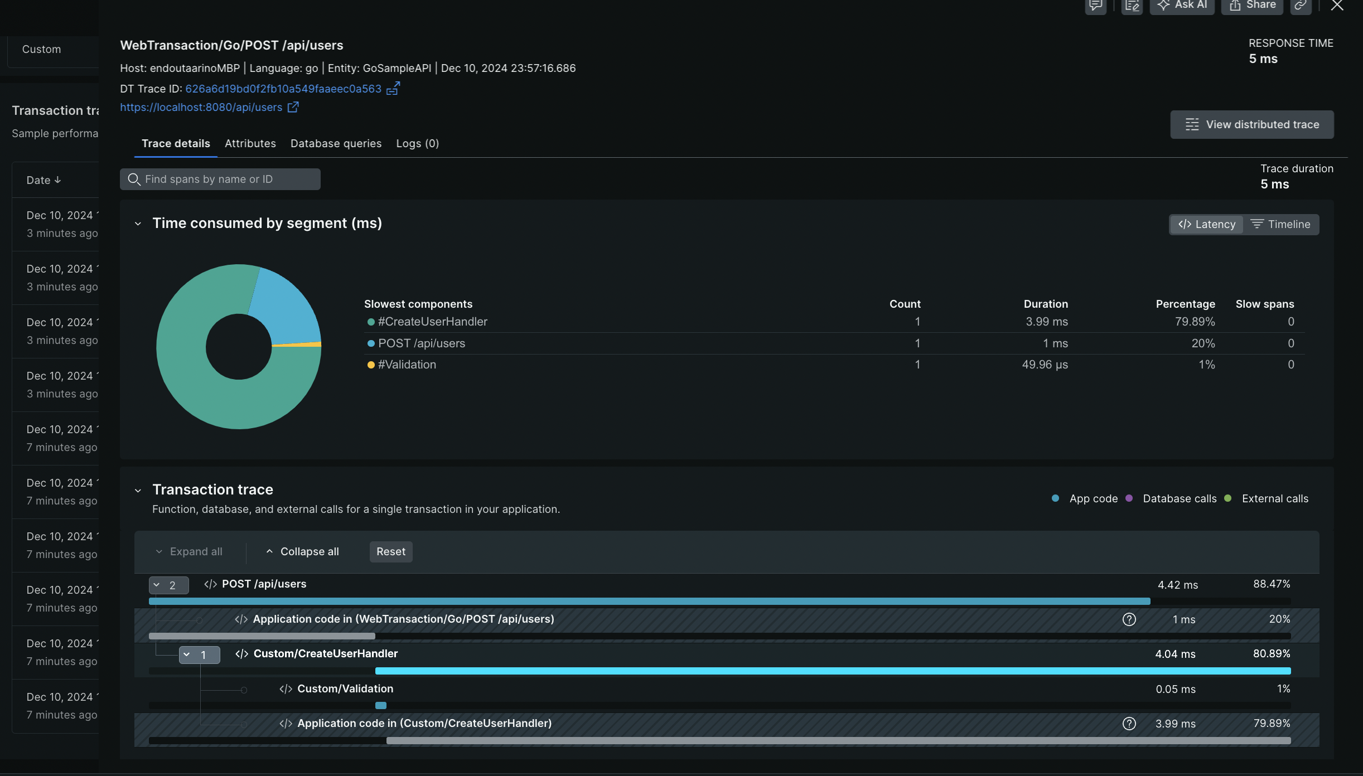Open the Attributes tab

(x=250, y=143)
